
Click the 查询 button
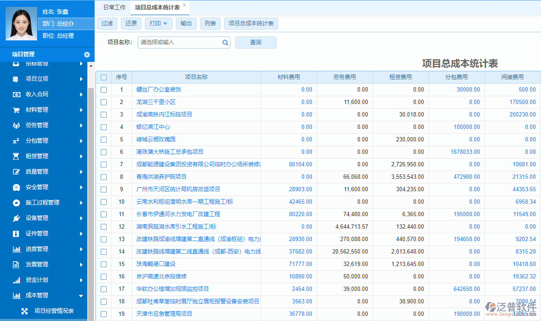coord(255,43)
